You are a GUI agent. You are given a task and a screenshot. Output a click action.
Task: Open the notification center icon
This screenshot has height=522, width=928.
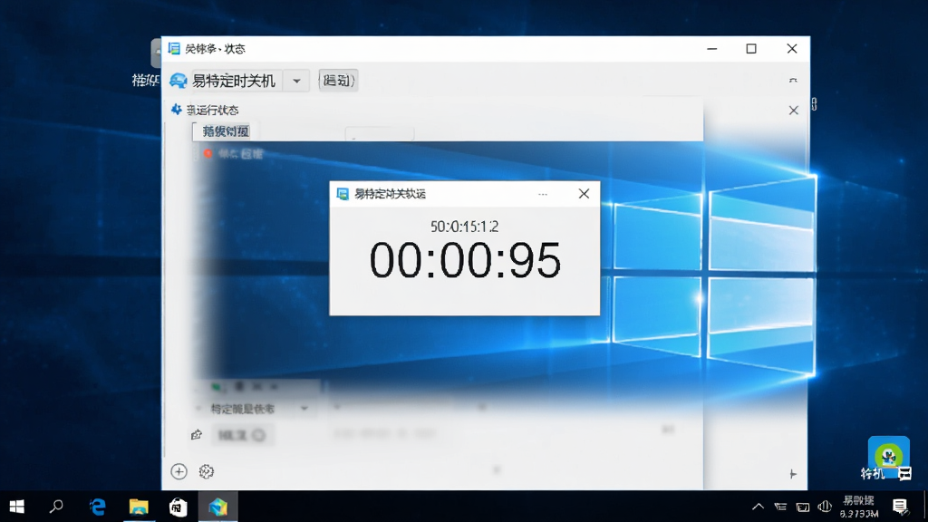click(x=900, y=507)
